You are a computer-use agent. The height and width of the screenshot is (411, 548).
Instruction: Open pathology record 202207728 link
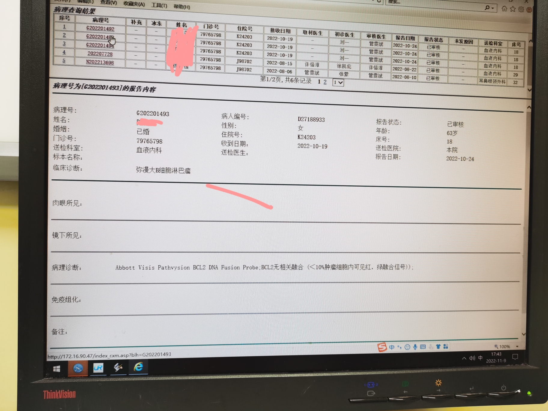click(x=100, y=54)
